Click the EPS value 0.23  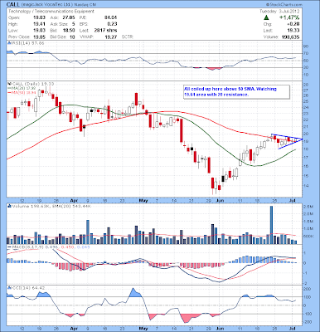(x=113, y=24)
